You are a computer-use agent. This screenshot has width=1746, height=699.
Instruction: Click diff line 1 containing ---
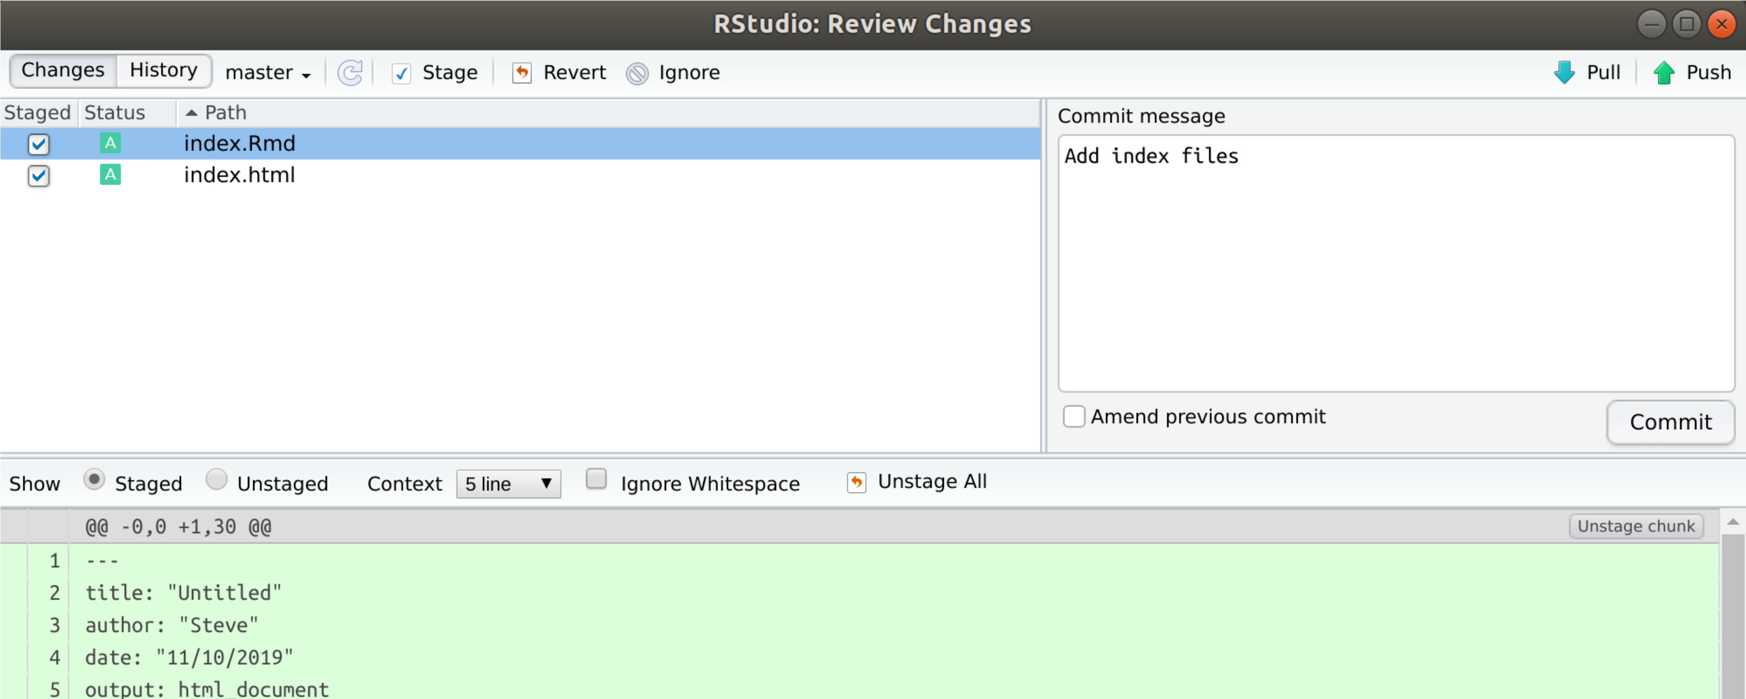tap(102, 561)
